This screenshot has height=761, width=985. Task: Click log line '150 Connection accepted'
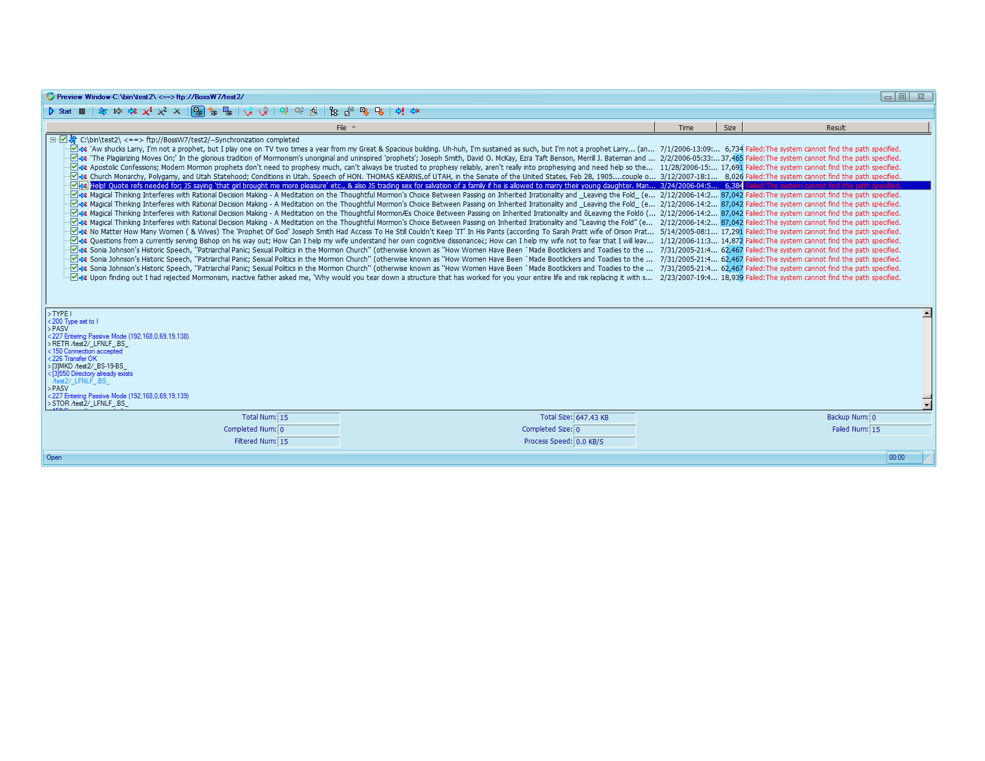(85, 351)
